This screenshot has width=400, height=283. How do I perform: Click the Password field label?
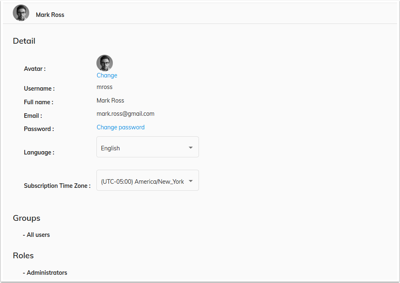point(39,129)
